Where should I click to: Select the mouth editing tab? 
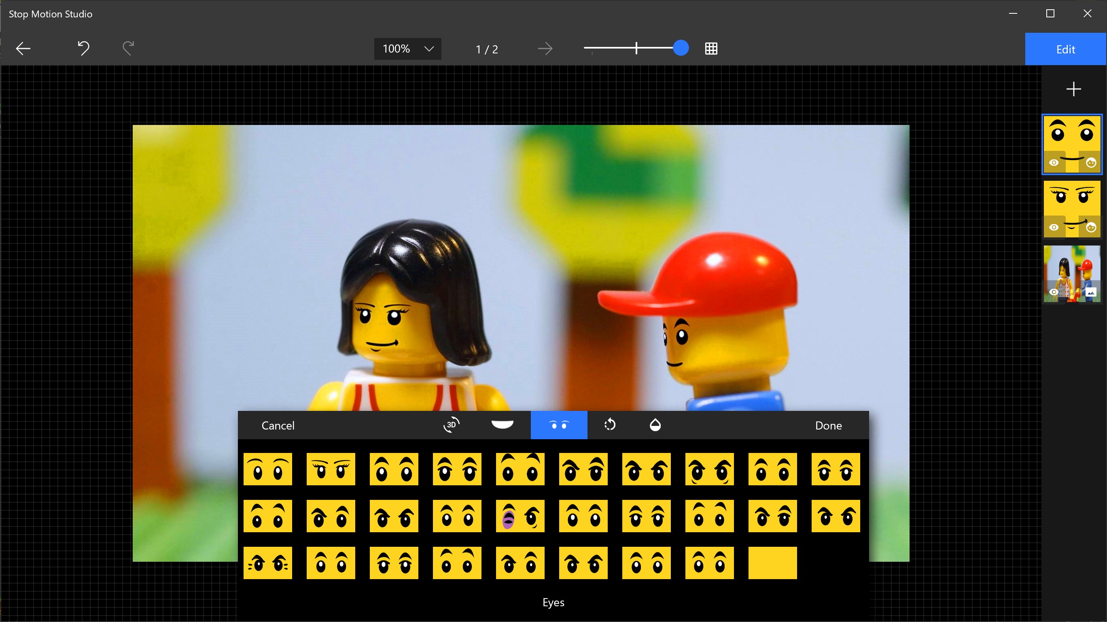(503, 425)
